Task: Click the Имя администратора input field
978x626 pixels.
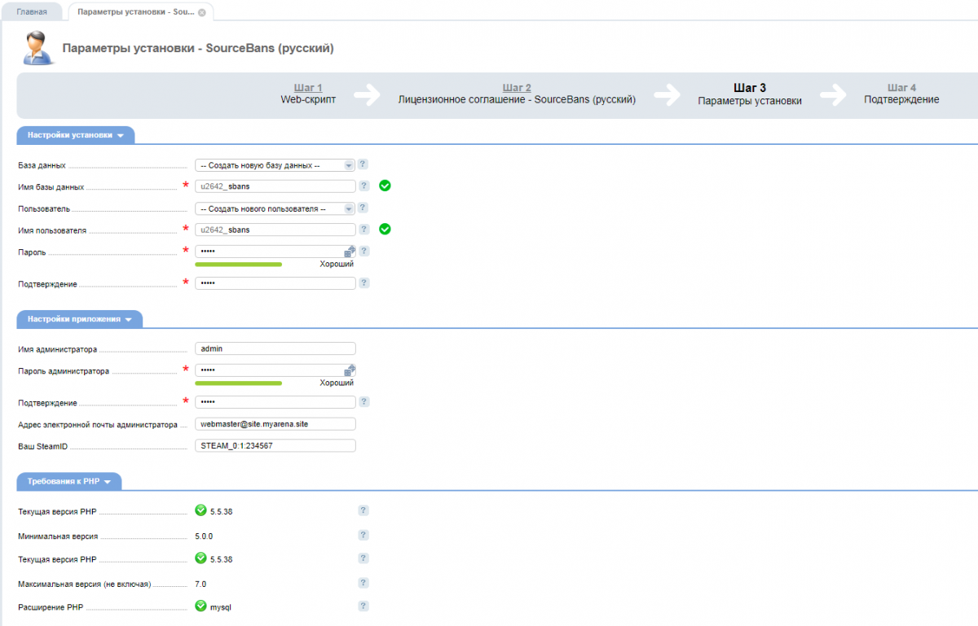Action: click(275, 348)
